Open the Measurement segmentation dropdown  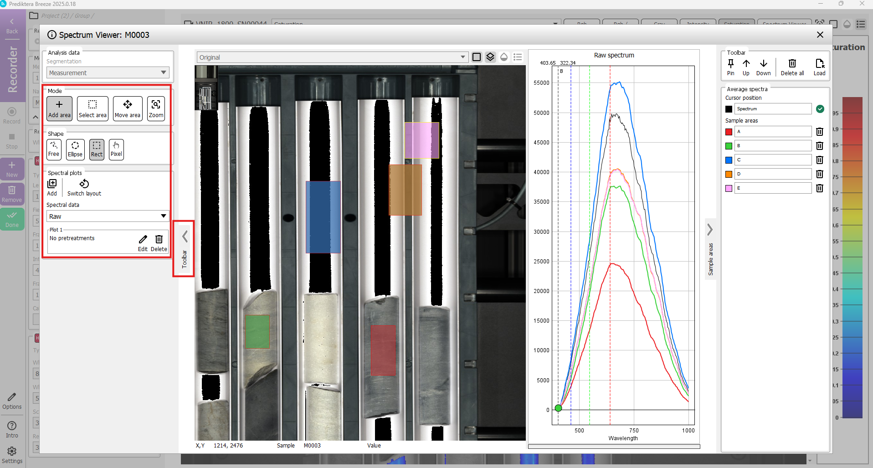[108, 73]
